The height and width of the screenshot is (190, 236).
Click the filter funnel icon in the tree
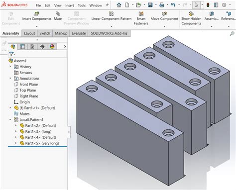pos(11,54)
